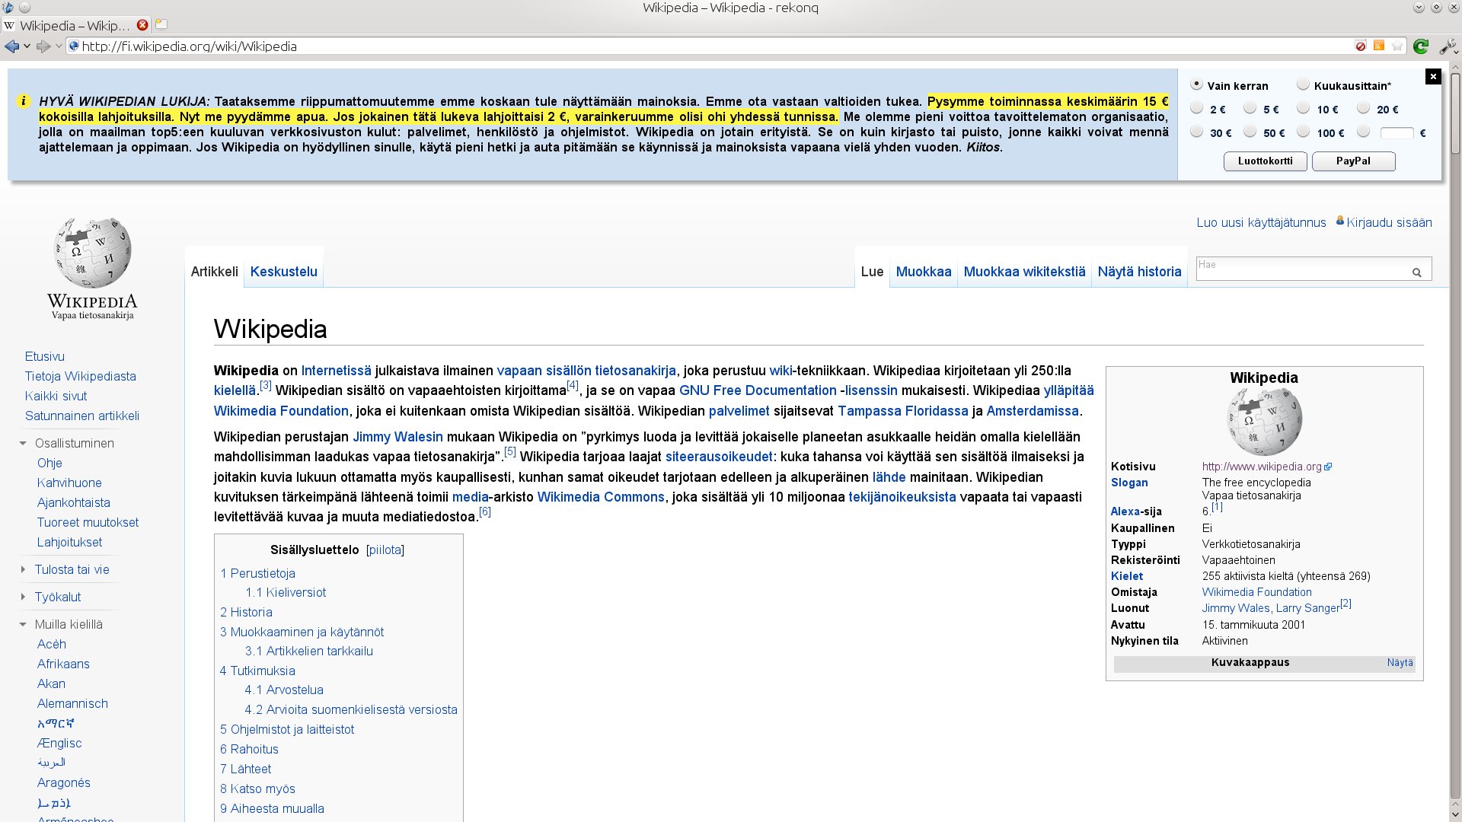The height and width of the screenshot is (822, 1462).
Task: Choose the 2 € donation amount
Action: pyautogui.click(x=1197, y=108)
